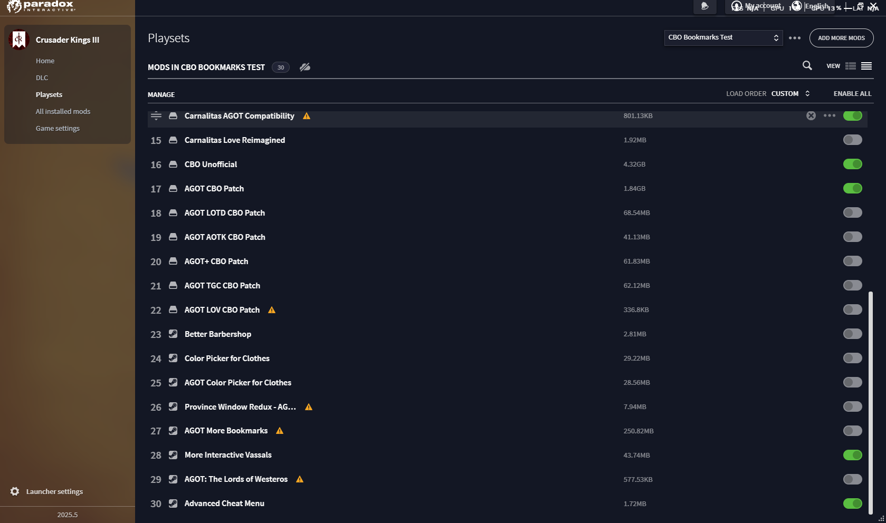Screen dimensions: 886x523
Task: Enable the Carnalitas Love Reimagined toggle
Action: point(852,140)
